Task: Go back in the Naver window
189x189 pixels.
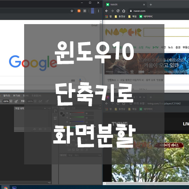Action: tap(107, 11)
